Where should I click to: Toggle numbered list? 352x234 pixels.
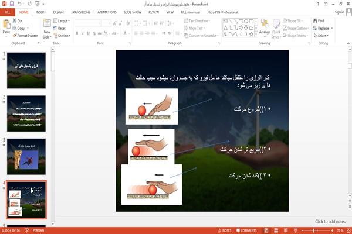coord(146,23)
